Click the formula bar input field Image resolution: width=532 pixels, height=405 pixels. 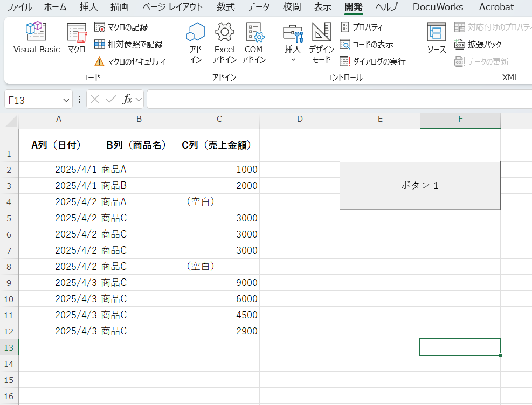click(334, 100)
